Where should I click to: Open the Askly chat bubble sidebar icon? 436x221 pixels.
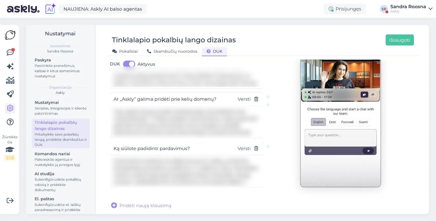pos(10,35)
